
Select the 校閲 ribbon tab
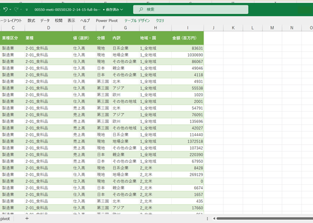pyautogui.click(x=59, y=21)
